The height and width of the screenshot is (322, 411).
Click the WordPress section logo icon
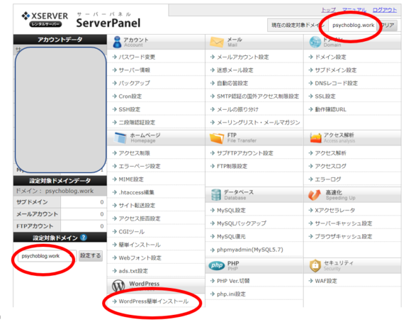118,285
